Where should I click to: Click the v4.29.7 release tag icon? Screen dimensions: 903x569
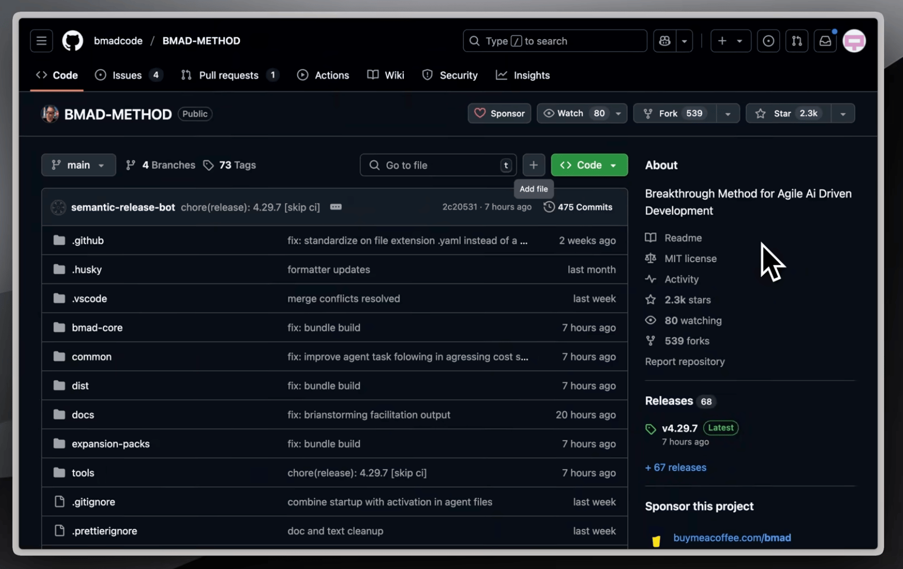651,429
